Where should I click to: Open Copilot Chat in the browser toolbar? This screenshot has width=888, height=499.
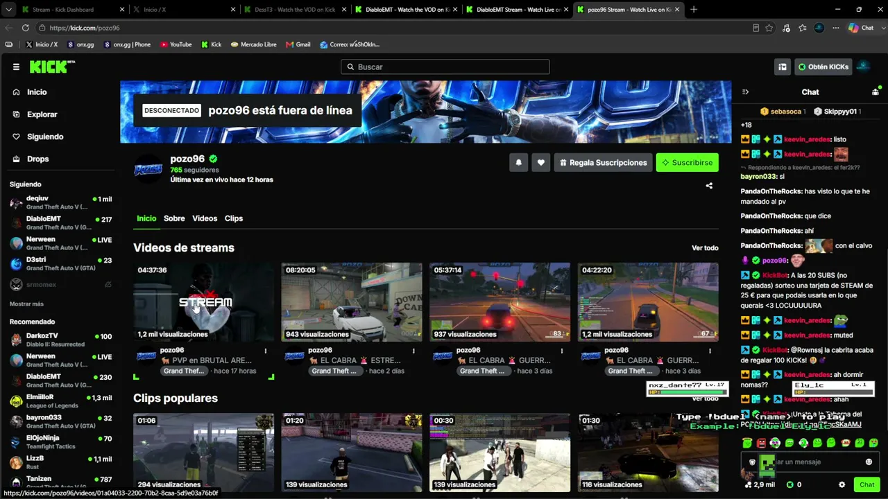tap(861, 28)
